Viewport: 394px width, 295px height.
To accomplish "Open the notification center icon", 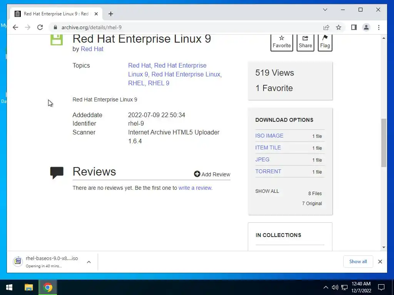I will [x=381, y=287].
